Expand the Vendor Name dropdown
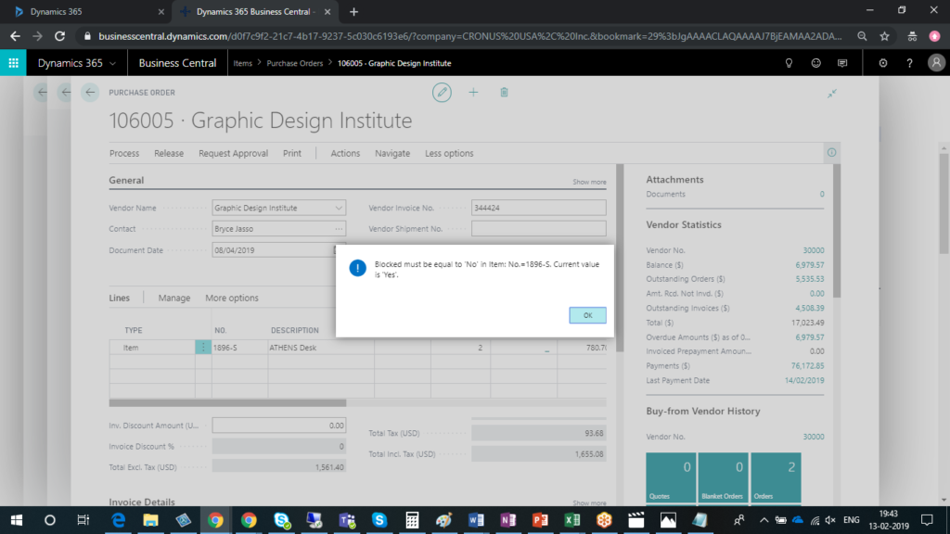 pos(339,209)
